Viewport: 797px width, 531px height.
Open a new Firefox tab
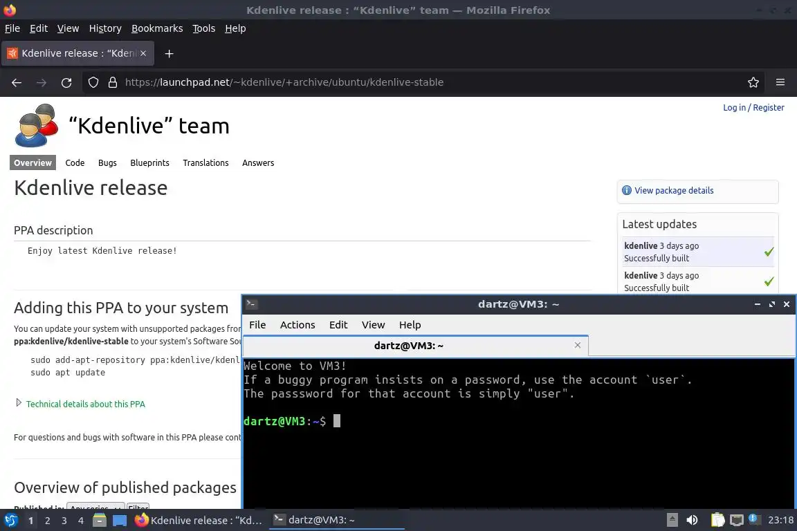170,53
